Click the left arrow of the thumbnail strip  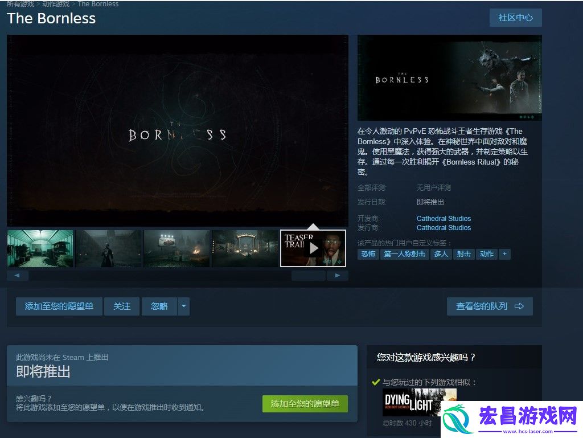pyautogui.click(x=18, y=276)
